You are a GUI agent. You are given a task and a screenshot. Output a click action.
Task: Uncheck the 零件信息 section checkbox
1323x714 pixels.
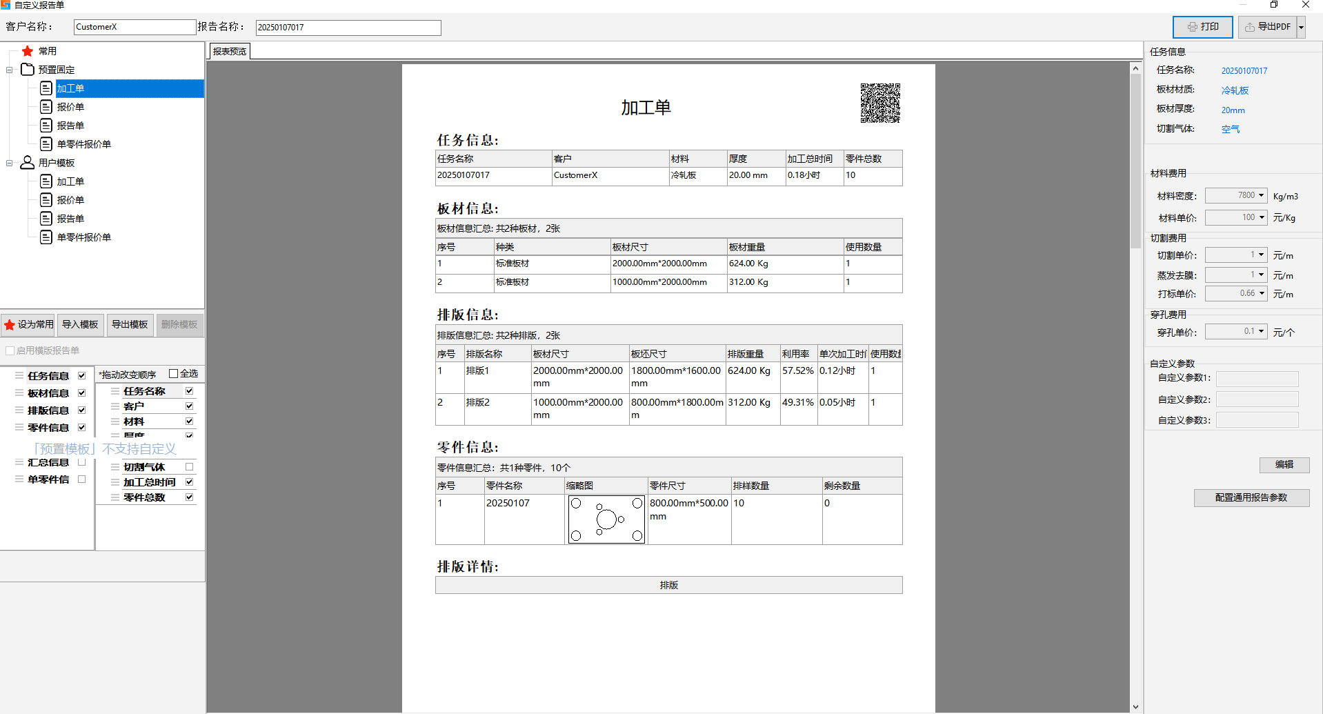point(81,428)
